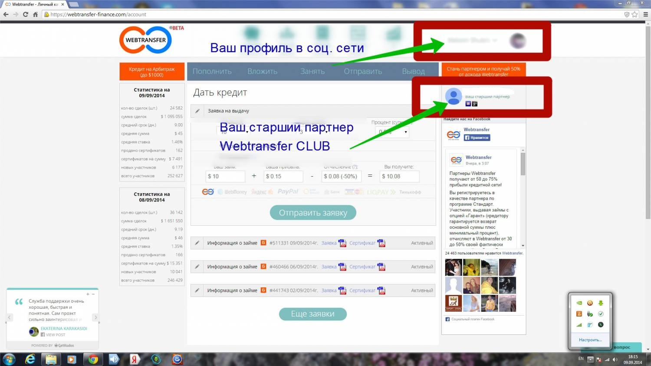Click Chrome icon in the taskbar
The image size is (651, 366).
(x=93, y=359)
